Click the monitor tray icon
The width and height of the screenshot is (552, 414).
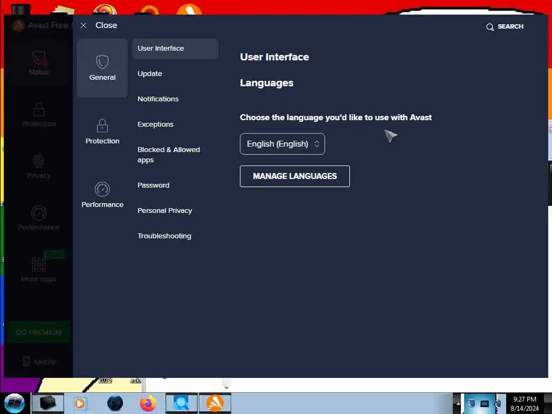485,404
